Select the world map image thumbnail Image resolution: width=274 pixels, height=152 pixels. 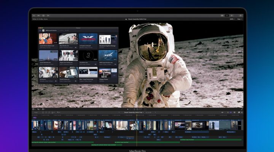(88, 72)
